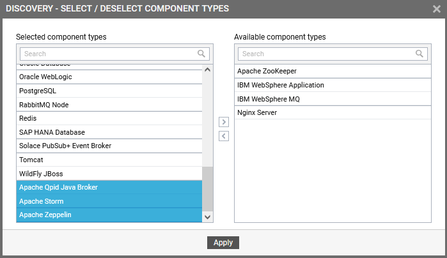Screen dimensions: 447x258
Task: Click highlighted Apache Zeppelin row
Action: coord(109,215)
